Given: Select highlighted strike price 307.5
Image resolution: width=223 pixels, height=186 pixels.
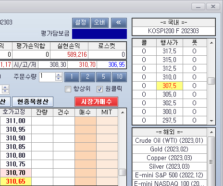Looking at the screenshot, I should click(x=170, y=86).
